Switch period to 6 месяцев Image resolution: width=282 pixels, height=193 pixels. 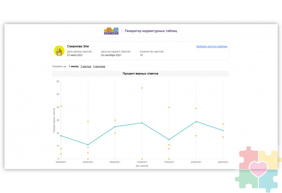pos(99,66)
